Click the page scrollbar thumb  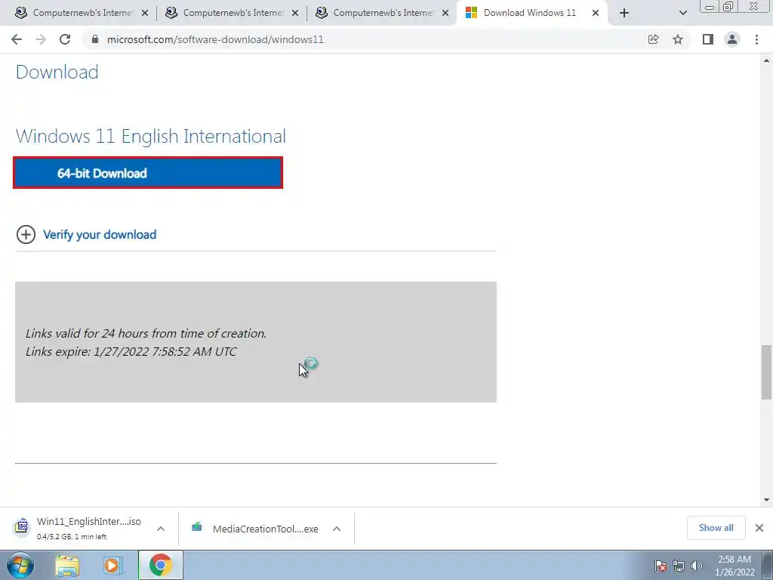pos(766,372)
